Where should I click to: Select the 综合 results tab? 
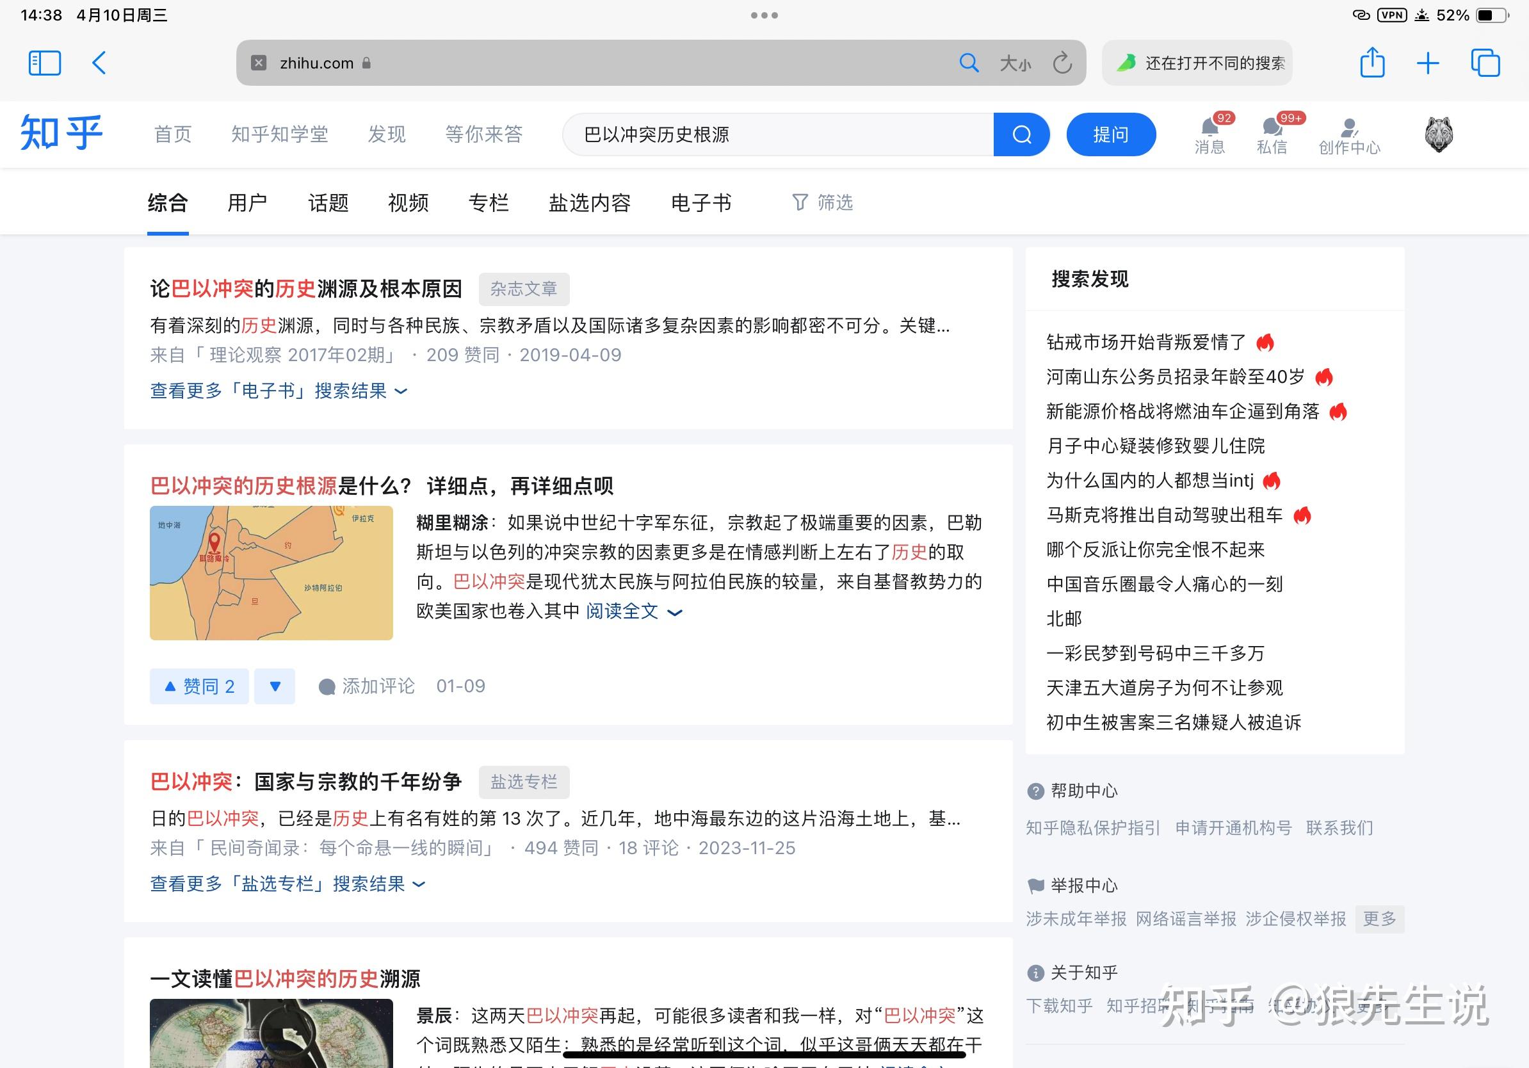[168, 202]
